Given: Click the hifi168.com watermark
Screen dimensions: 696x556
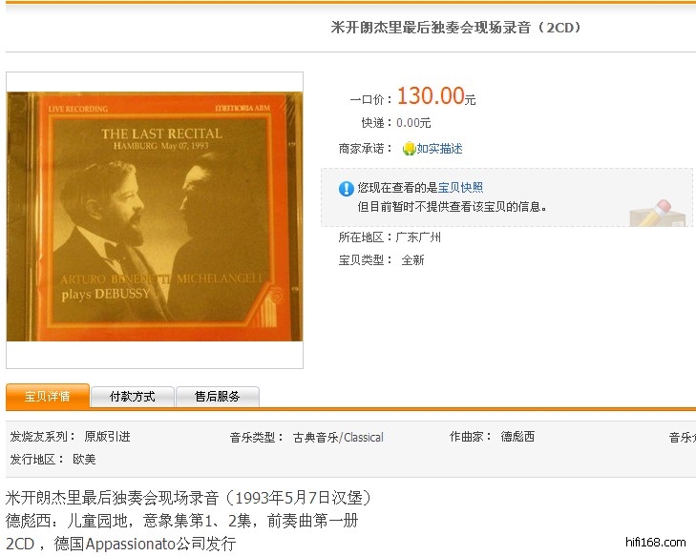Looking at the screenshot, I should [656, 542].
